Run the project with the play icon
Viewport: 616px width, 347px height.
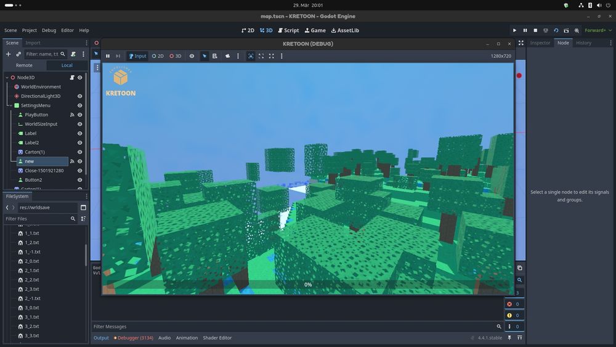514,30
